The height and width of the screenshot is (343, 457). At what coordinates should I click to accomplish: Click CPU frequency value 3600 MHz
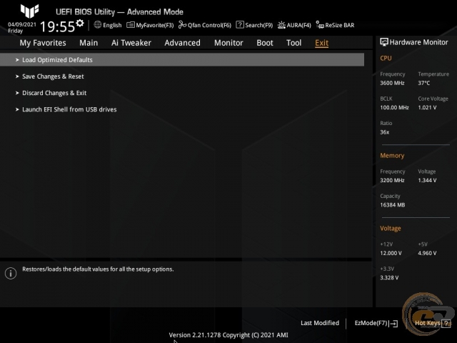click(x=392, y=83)
